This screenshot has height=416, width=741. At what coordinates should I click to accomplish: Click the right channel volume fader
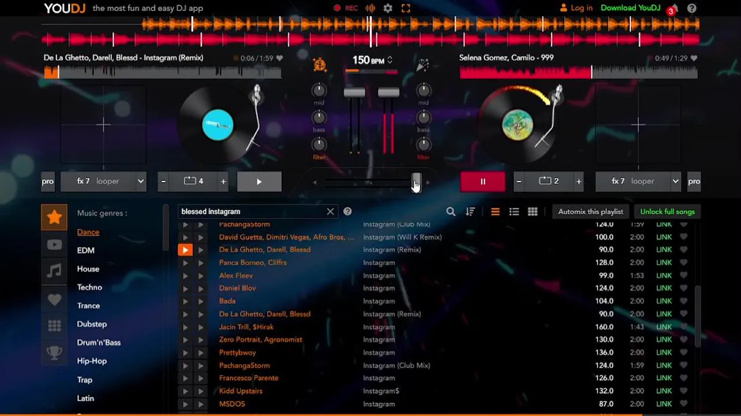pos(388,92)
